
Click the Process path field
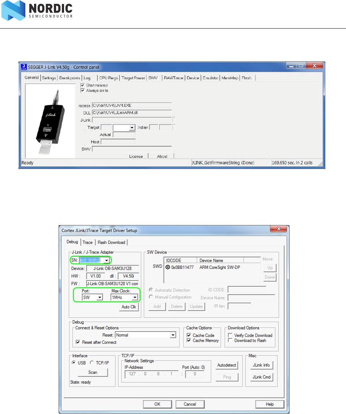pos(132,105)
